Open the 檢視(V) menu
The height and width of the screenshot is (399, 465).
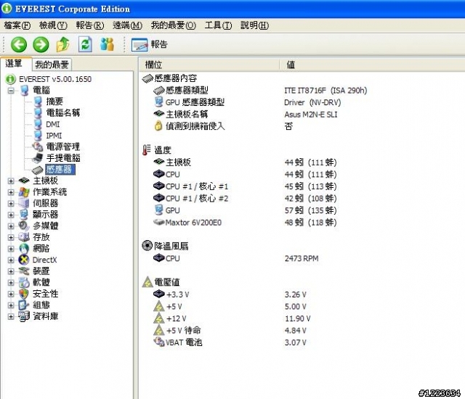coord(53,25)
